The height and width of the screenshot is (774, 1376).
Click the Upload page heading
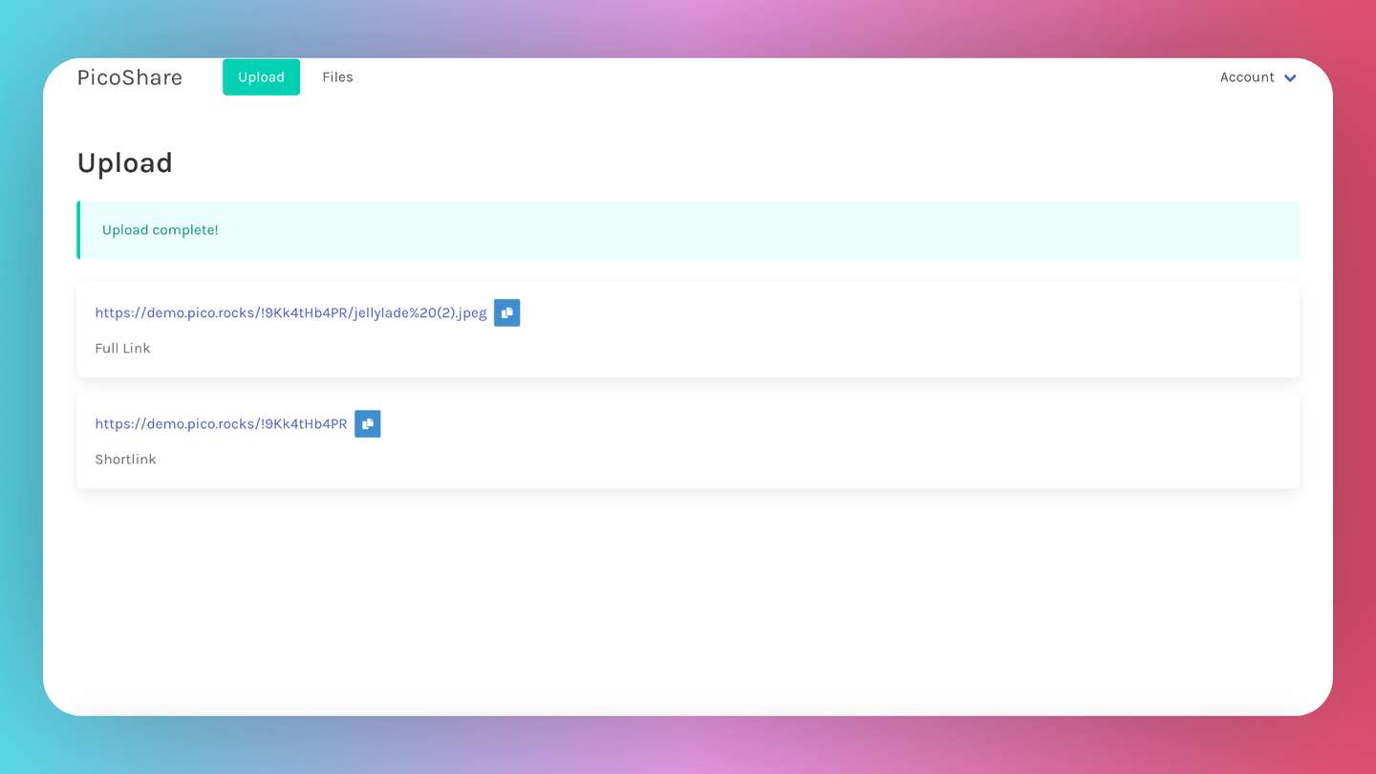click(x=125, y=163)
